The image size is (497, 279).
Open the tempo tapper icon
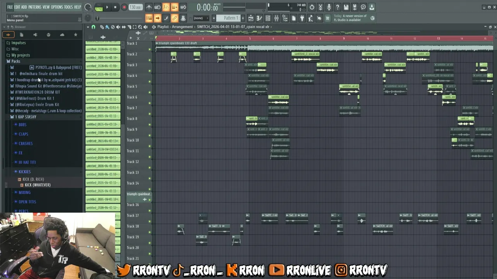(311, 18)
